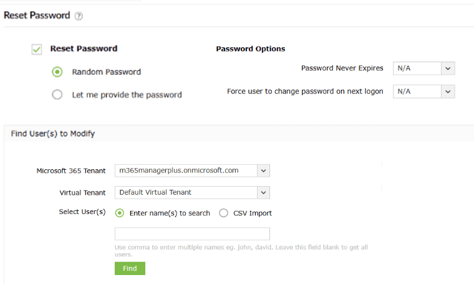The width and height of the screenshot is (474, 285).
Task: Choose the 'Let me provide the password' option
Action: click(x=57, y=95)
